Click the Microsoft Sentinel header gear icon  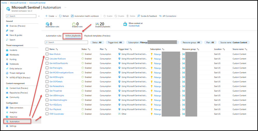[8, 9]
